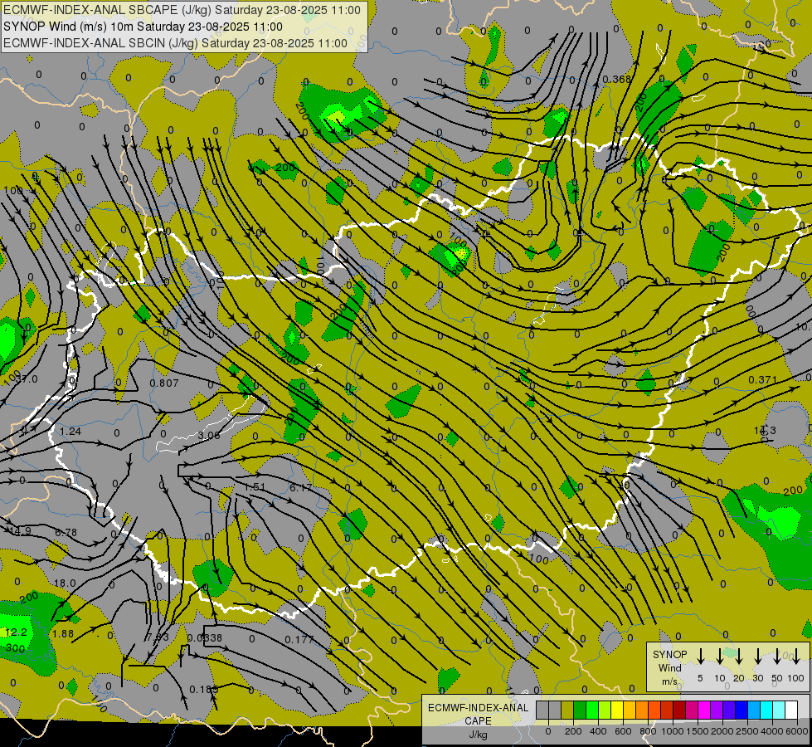Click the '4000' tick in the CAPE legend
Viewport: 812px width, 747px height.
(x=773, y=731)
